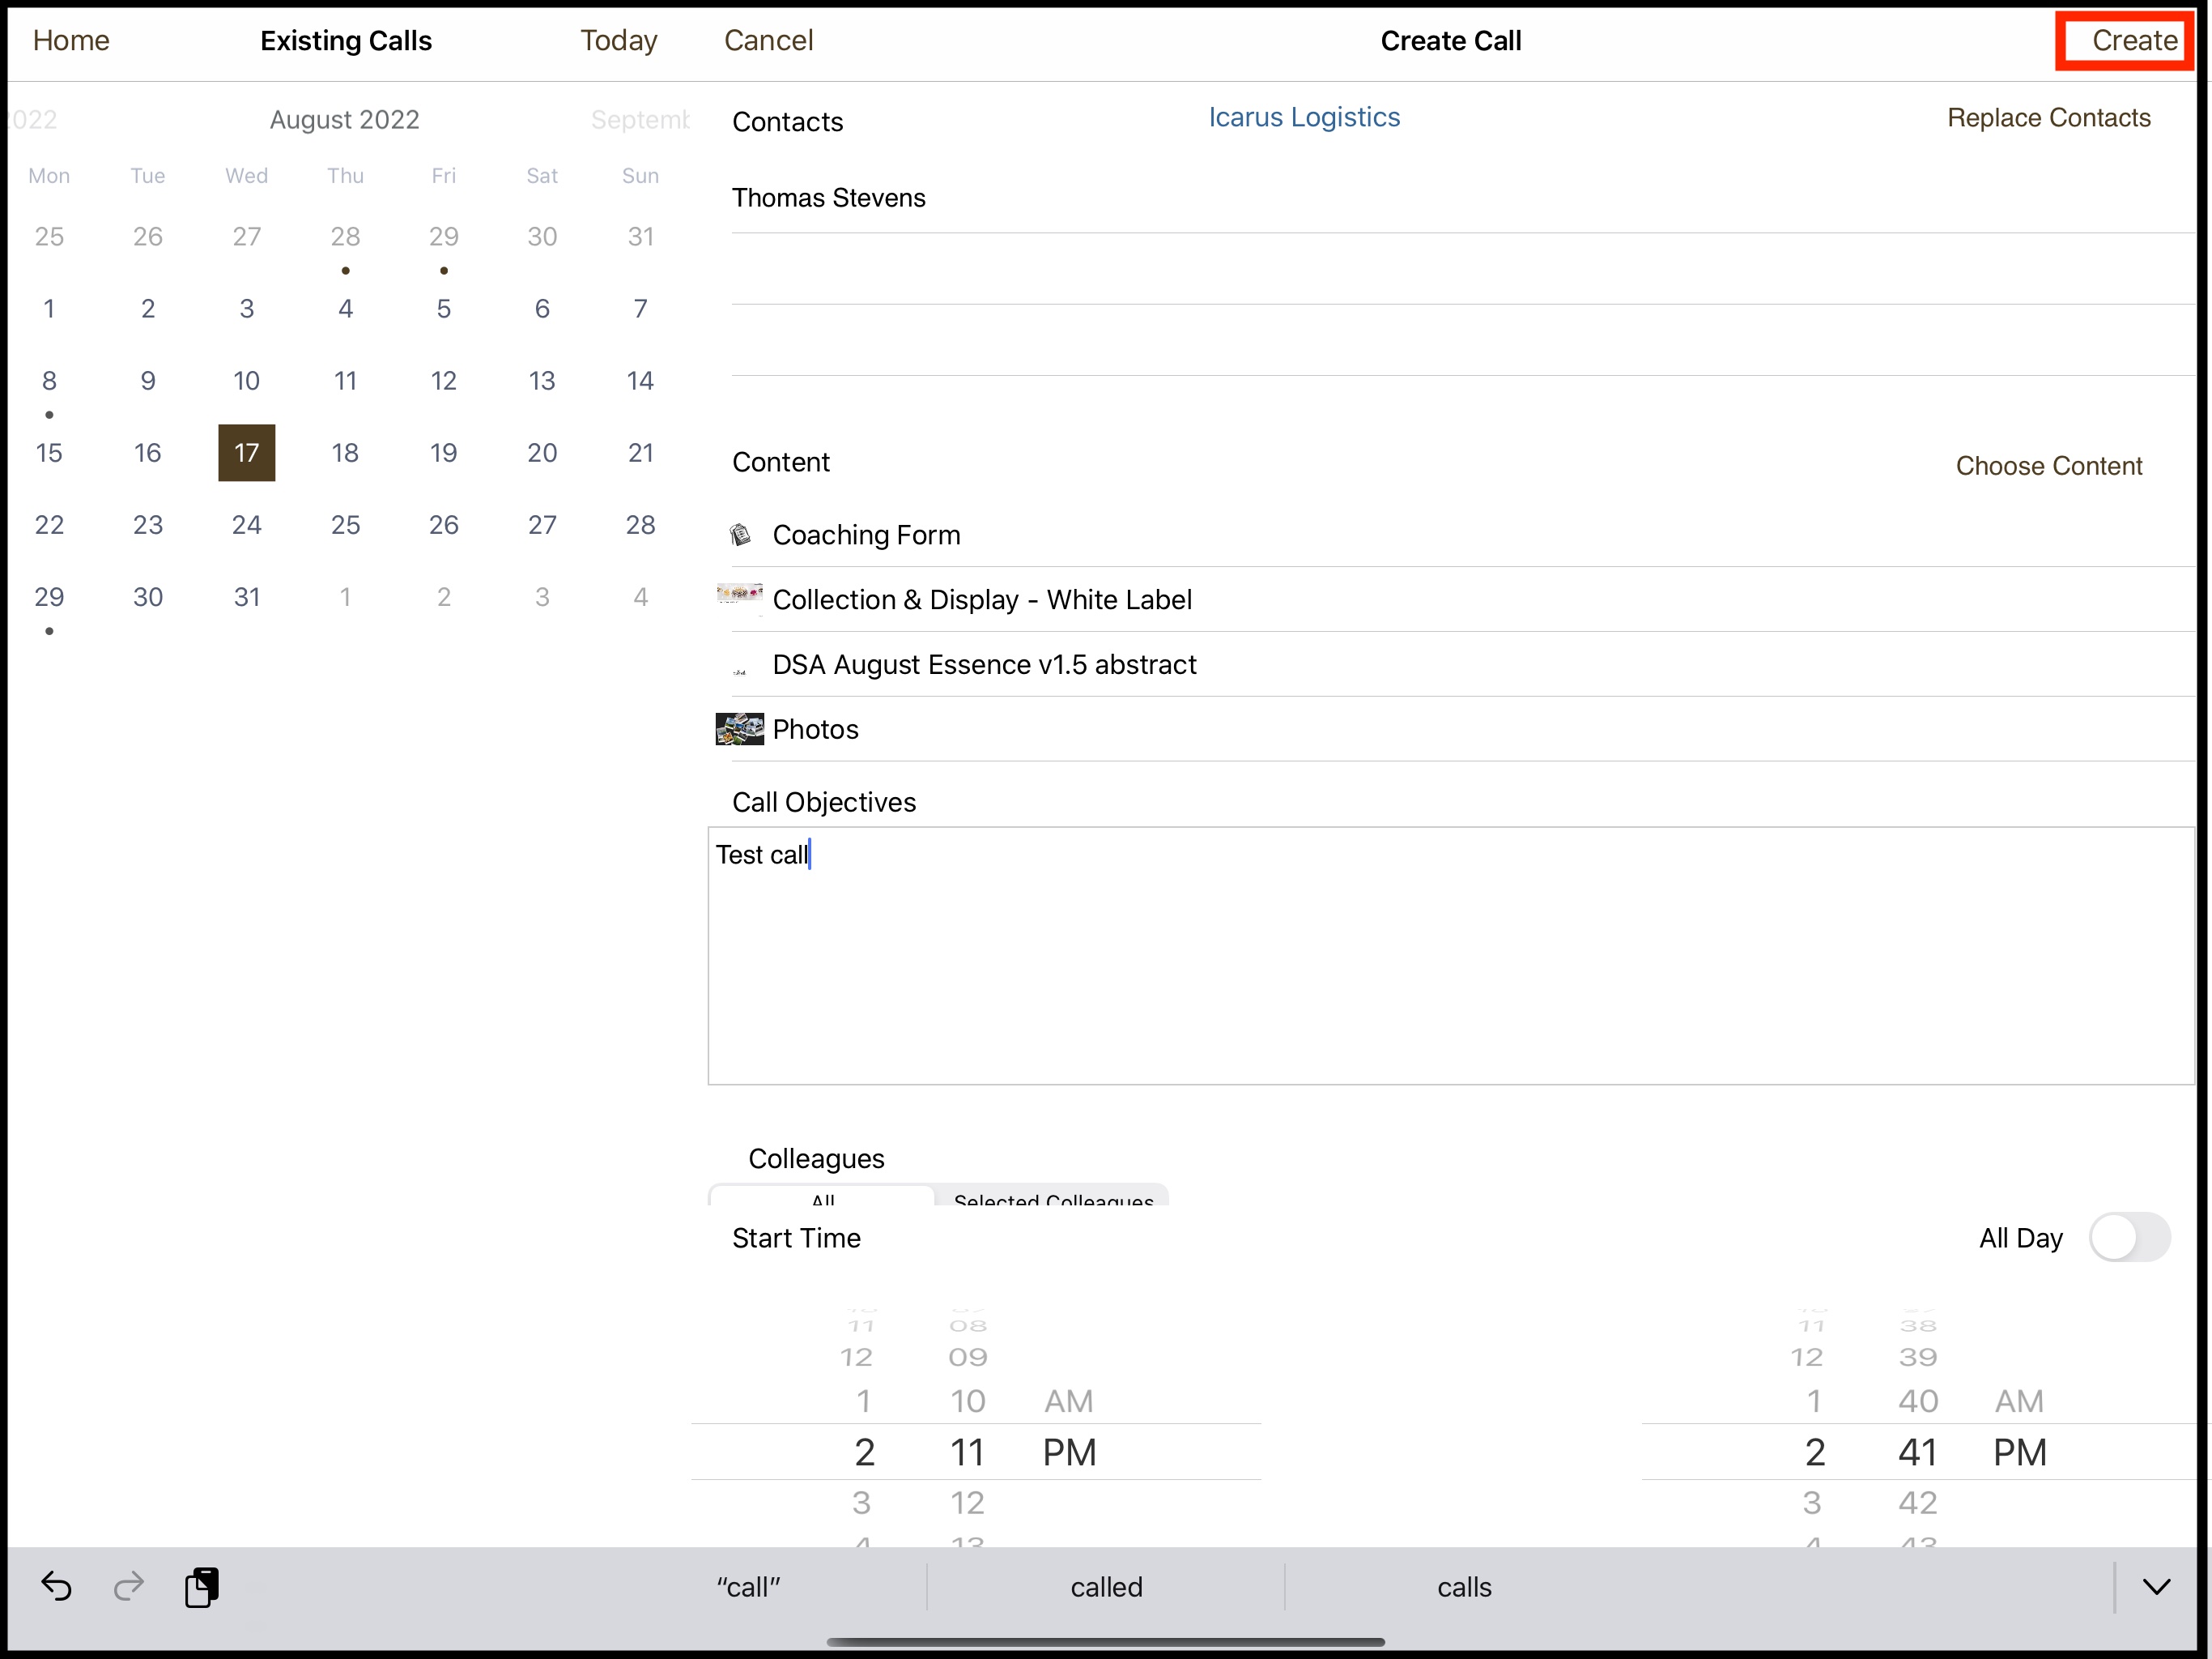Open the Today view

coord(618,40)
